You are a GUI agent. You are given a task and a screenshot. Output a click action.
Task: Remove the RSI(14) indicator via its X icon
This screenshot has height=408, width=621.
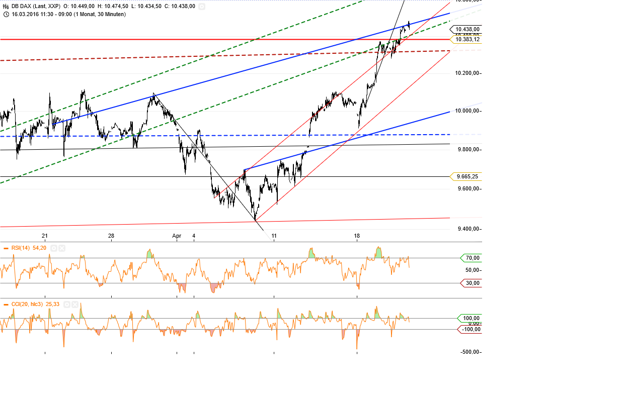point(61,248)
